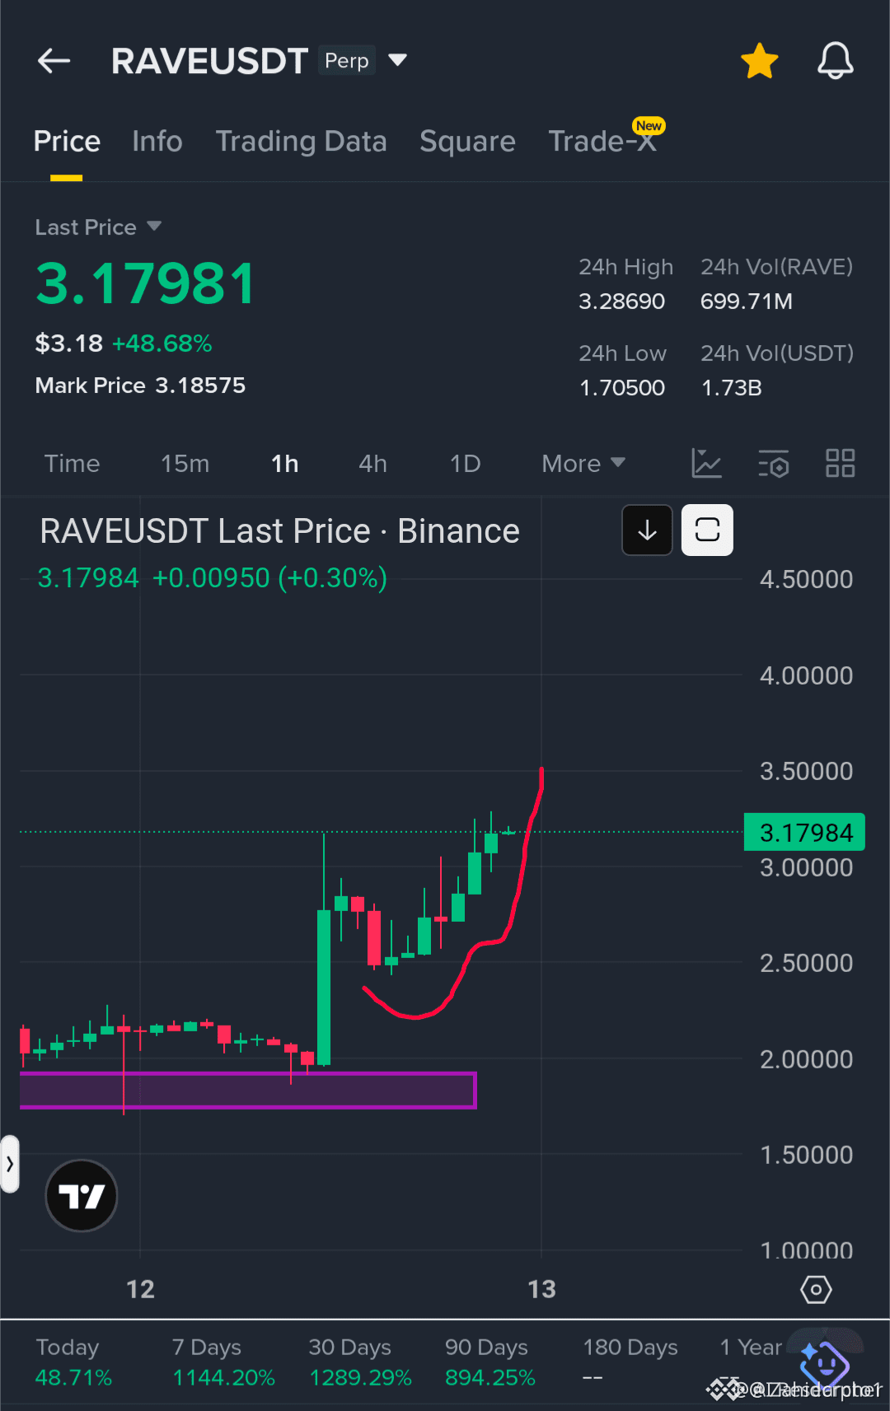Open the AI assistant robot icon
The width and height of the screenshot is (890, 1411).
point(825,1364)
